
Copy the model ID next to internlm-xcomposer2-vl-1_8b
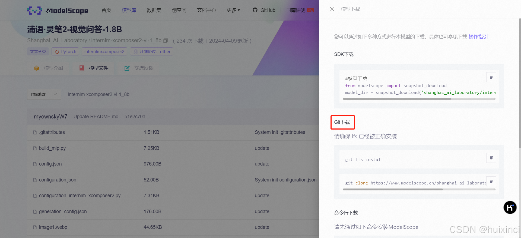pyautogui.click(x=166, y=41)
